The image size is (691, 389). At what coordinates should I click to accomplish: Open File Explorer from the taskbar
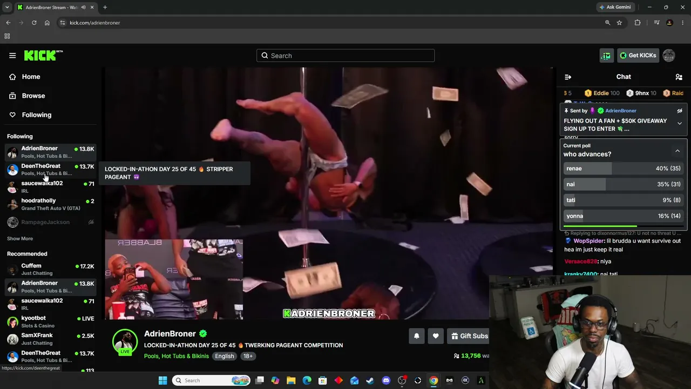coord(291,380)
